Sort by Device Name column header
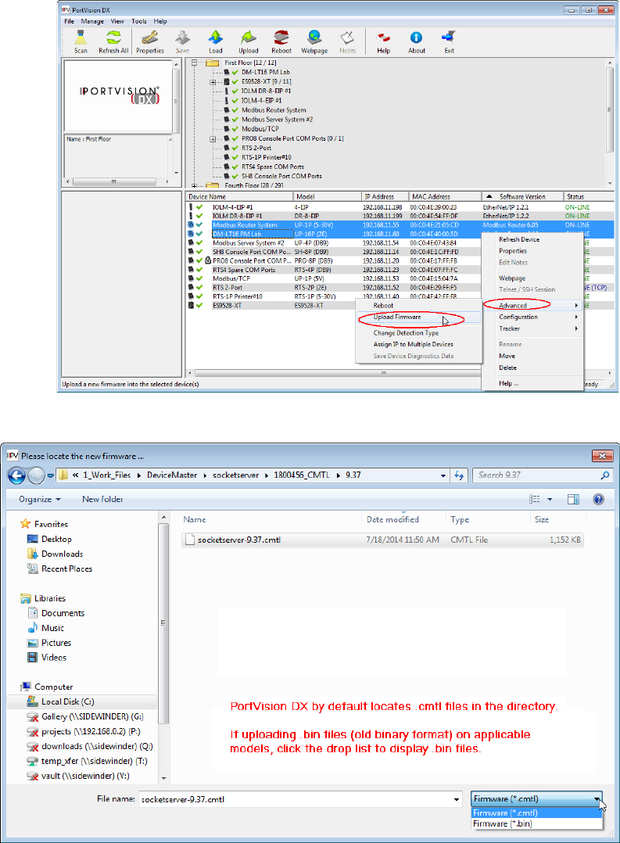Image resolution: width=620 pixels, height=843 pixels. click(239, 197)
